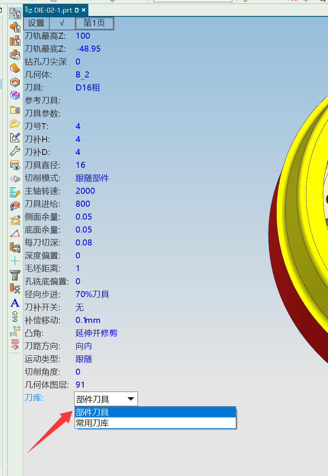Click the G99 code icon

15,317
